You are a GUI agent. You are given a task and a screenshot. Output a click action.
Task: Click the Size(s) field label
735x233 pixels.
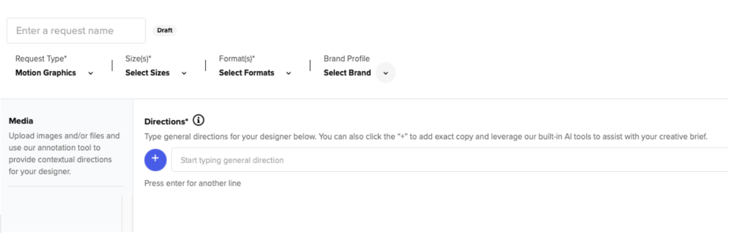click(139, 59)
